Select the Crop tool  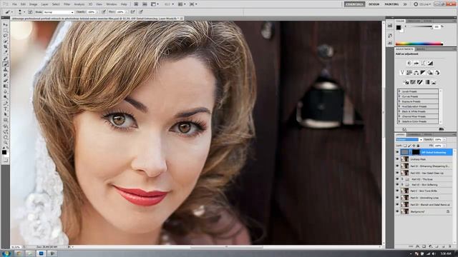click(x=5, y=46)
